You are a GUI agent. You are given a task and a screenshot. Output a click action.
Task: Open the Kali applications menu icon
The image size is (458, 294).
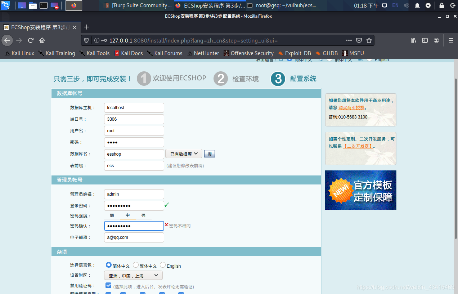click(x=5, y=5)
